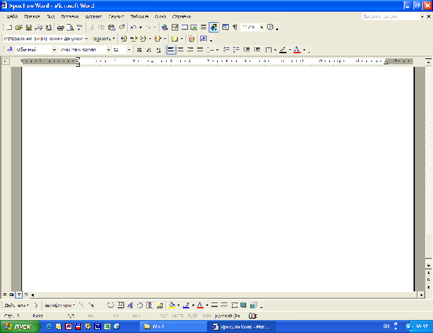Expand the Times New Roman font list

(107, 49)
